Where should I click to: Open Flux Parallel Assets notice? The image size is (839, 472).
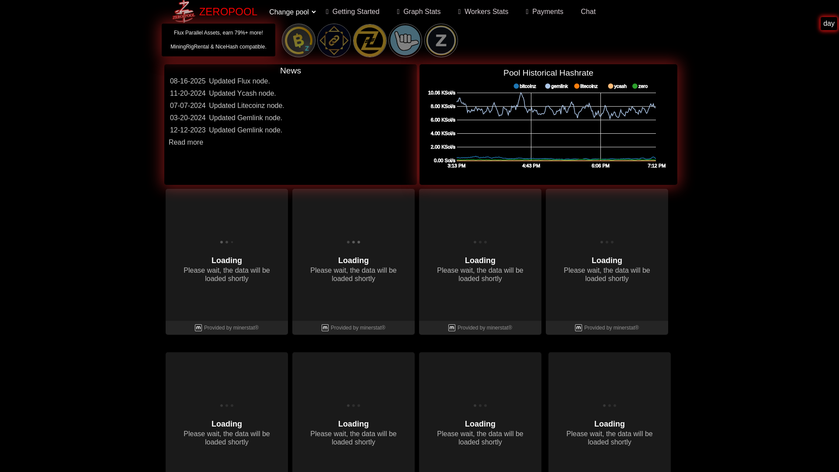(218, 33)
